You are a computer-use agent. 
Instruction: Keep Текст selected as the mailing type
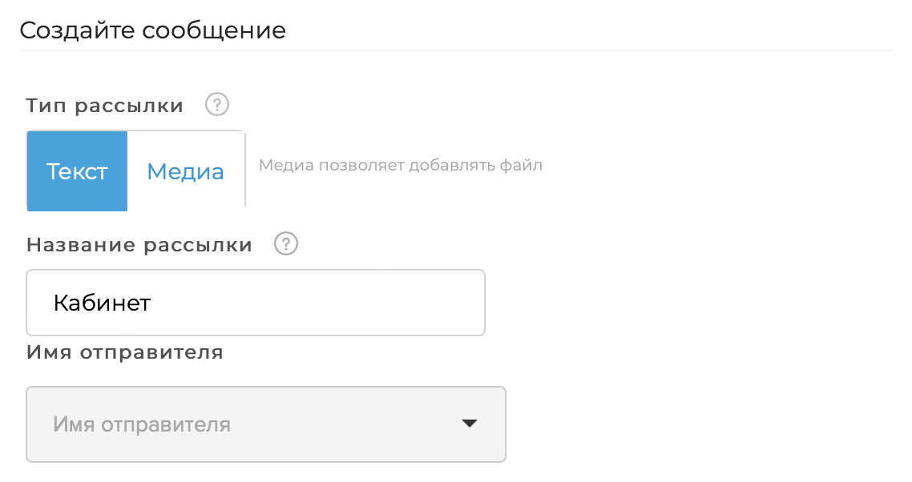77,171
